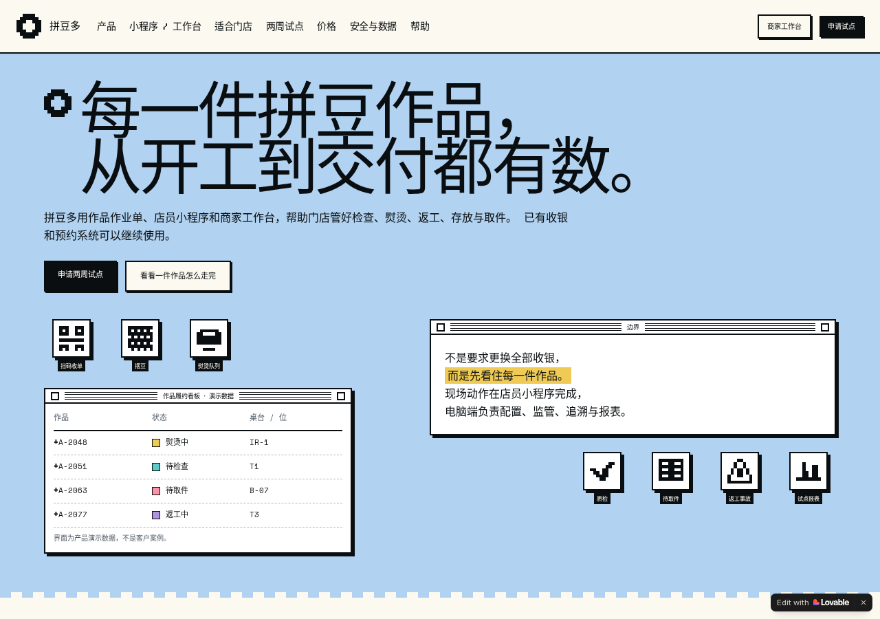Viewport: 880px width, 619px height.
Task: Select order #A-2048 in the table
Action: 70,442
